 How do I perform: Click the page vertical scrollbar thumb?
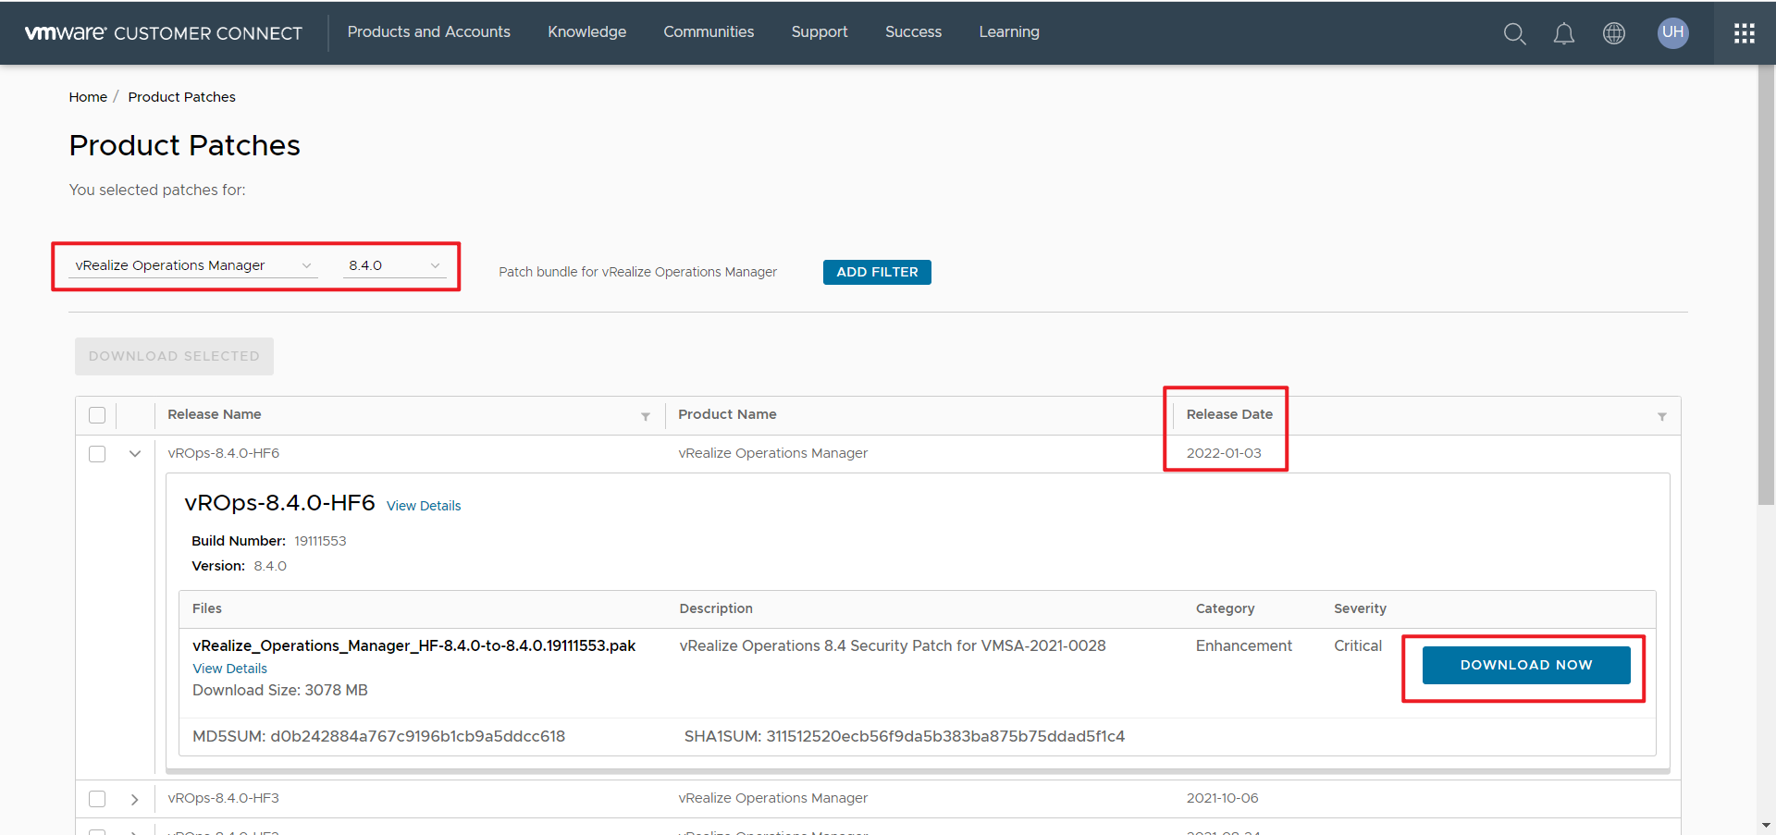tap(1766, 285)
